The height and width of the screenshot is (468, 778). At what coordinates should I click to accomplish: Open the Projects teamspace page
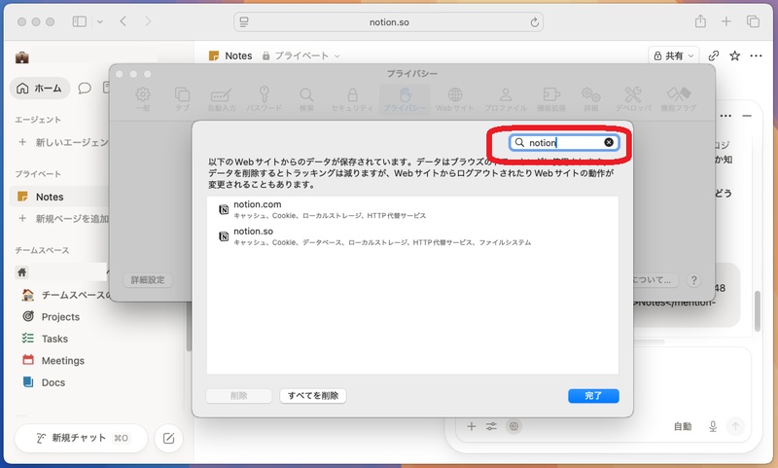pos(59,316)
